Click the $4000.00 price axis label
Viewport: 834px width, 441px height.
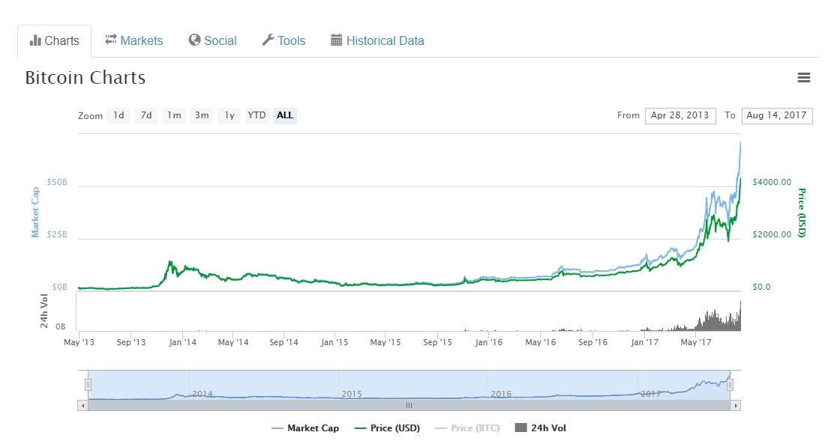[x=772, y=182]
